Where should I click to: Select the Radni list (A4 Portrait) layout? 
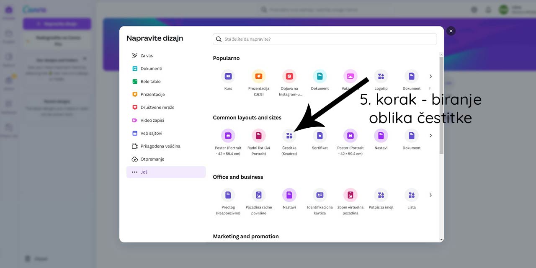[x=258, y=136]
